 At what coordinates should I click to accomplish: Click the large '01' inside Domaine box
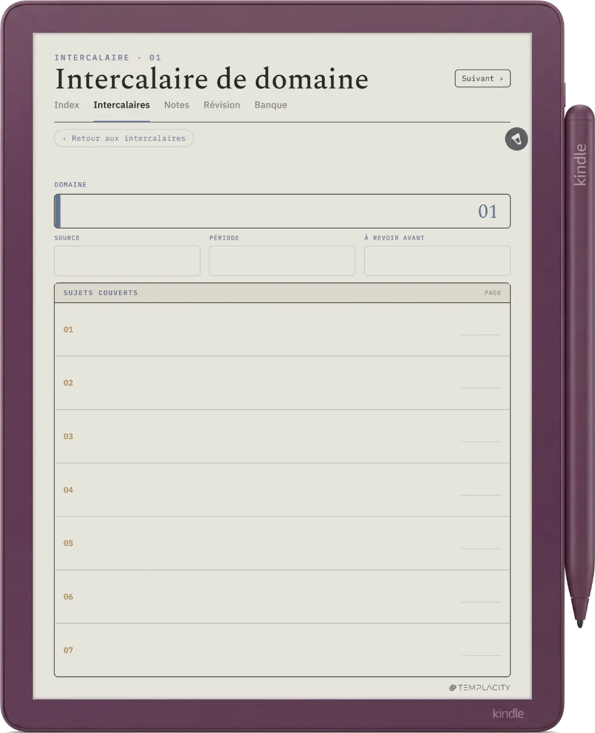[488, 211]
